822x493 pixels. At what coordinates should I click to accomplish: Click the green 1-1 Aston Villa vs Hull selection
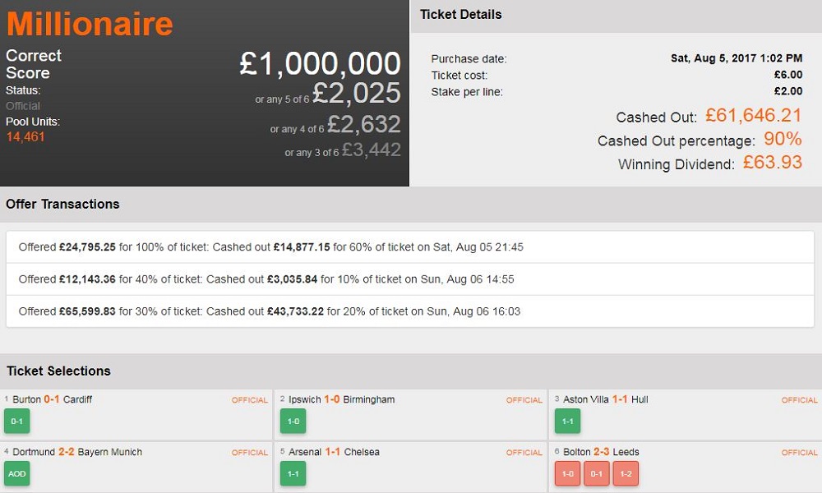[x=567, y=421]
